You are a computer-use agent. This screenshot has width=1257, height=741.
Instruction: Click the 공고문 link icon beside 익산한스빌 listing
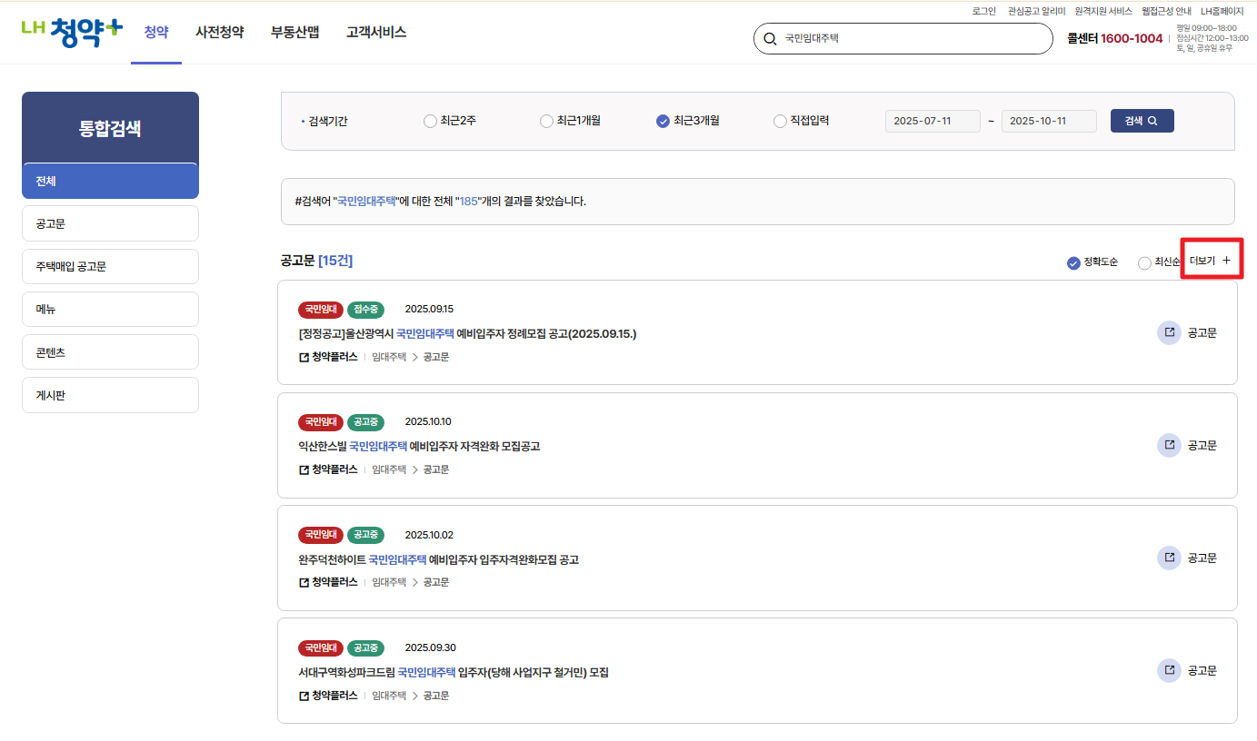tap(1169, 445)
